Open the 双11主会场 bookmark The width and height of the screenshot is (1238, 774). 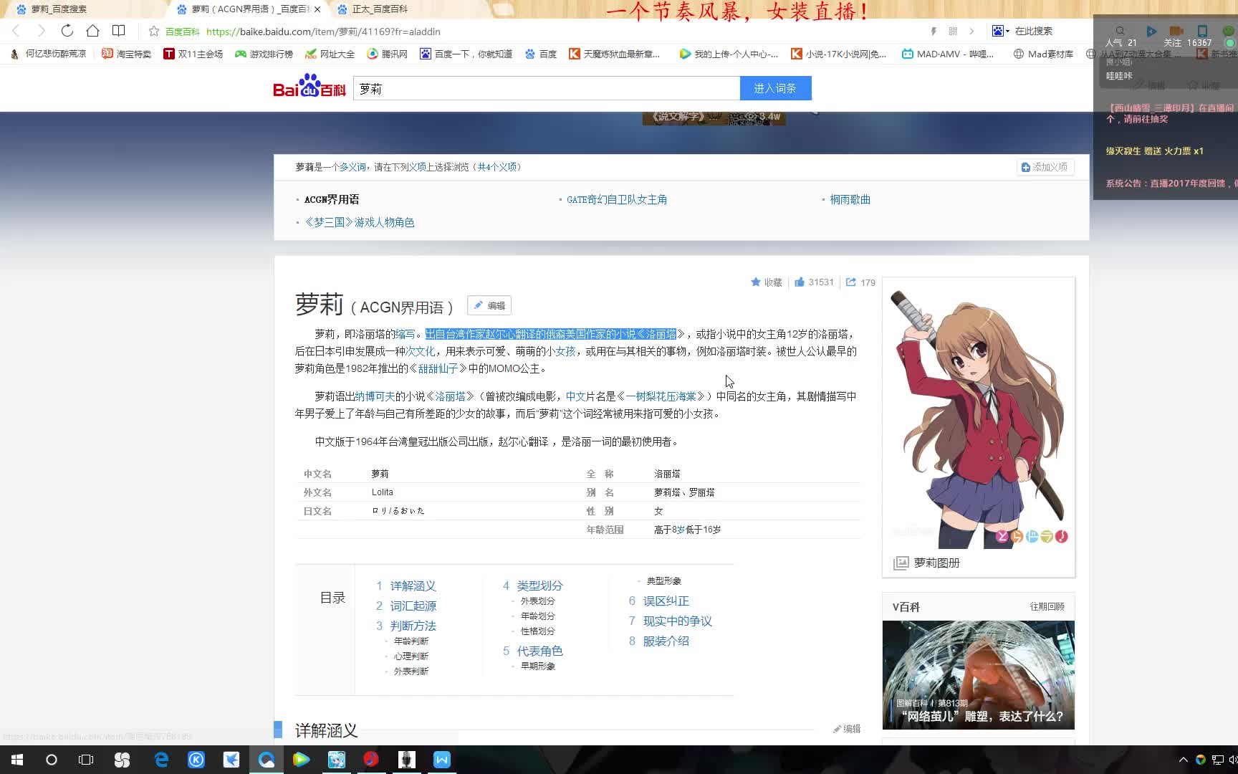[x=193, y=54]
